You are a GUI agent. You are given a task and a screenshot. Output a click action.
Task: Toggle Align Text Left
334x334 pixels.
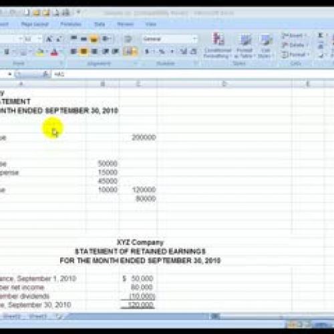[73, 51]
